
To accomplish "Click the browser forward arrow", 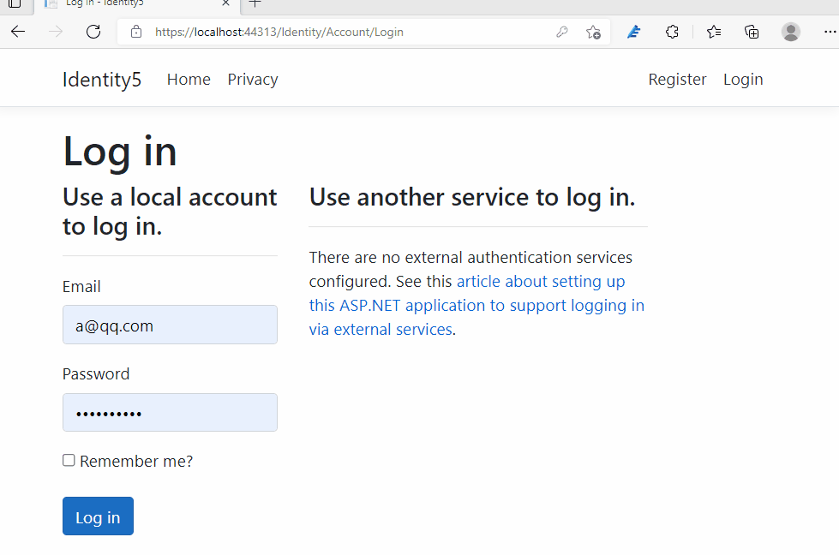I will click(56, 32).
